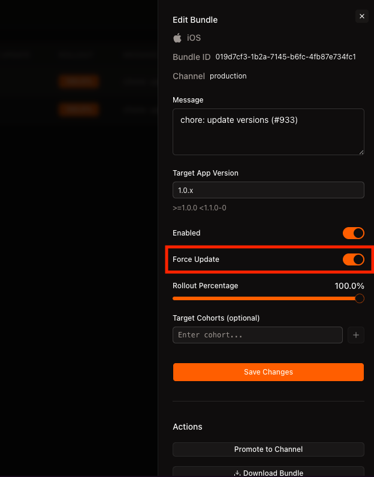Close the Edit Bundle panel
Image resolution: width=374 pixels, height=477 pixels.
click(x=361, y=17)
